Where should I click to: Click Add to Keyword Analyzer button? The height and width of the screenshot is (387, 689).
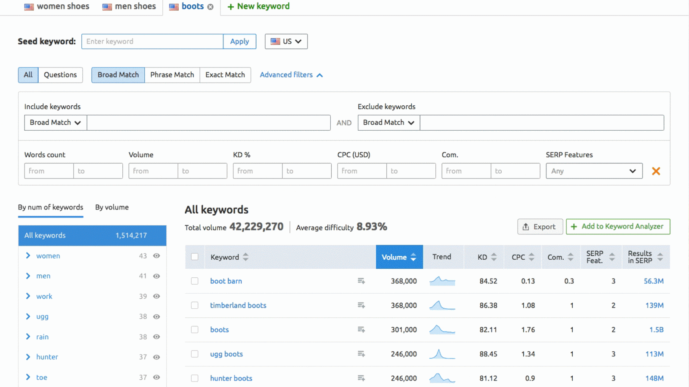pos(618,227)
